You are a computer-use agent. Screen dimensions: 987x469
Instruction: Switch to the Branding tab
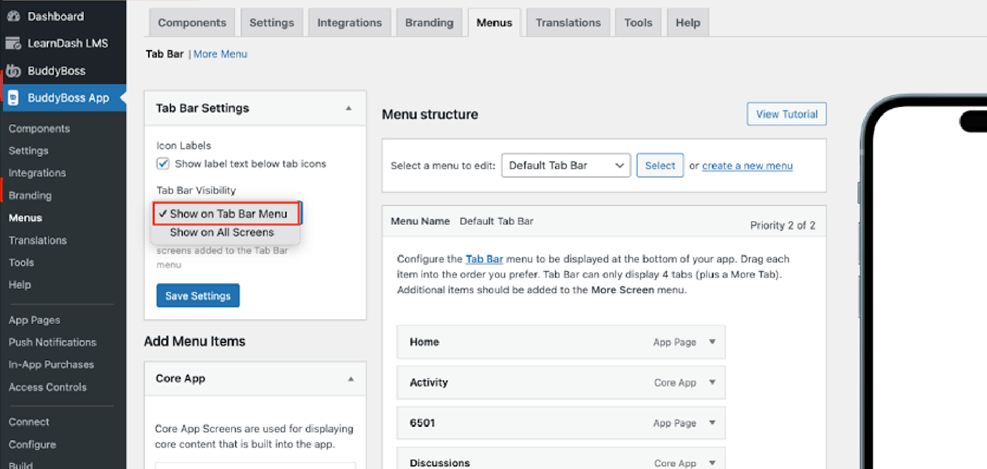click(x=429, y=23)
